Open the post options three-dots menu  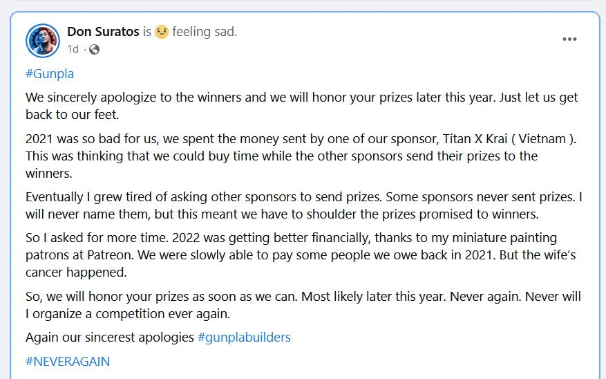pos(569,39)
